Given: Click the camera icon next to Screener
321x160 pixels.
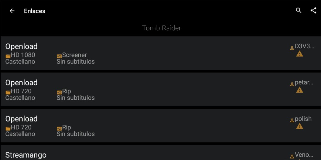Looking at the screenshot, I should pyautogui.click(x=59, y=56).
